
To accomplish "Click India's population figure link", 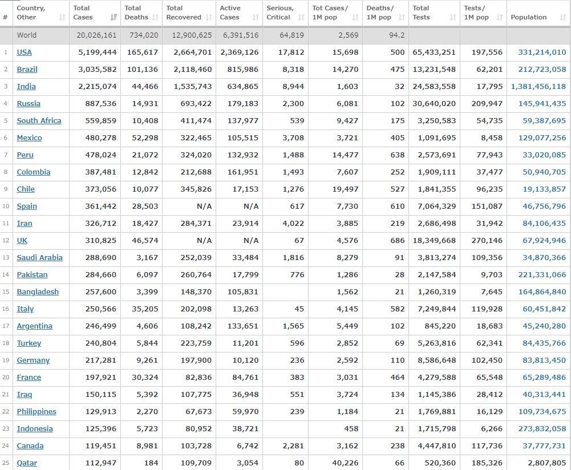I will pos(538,86).
